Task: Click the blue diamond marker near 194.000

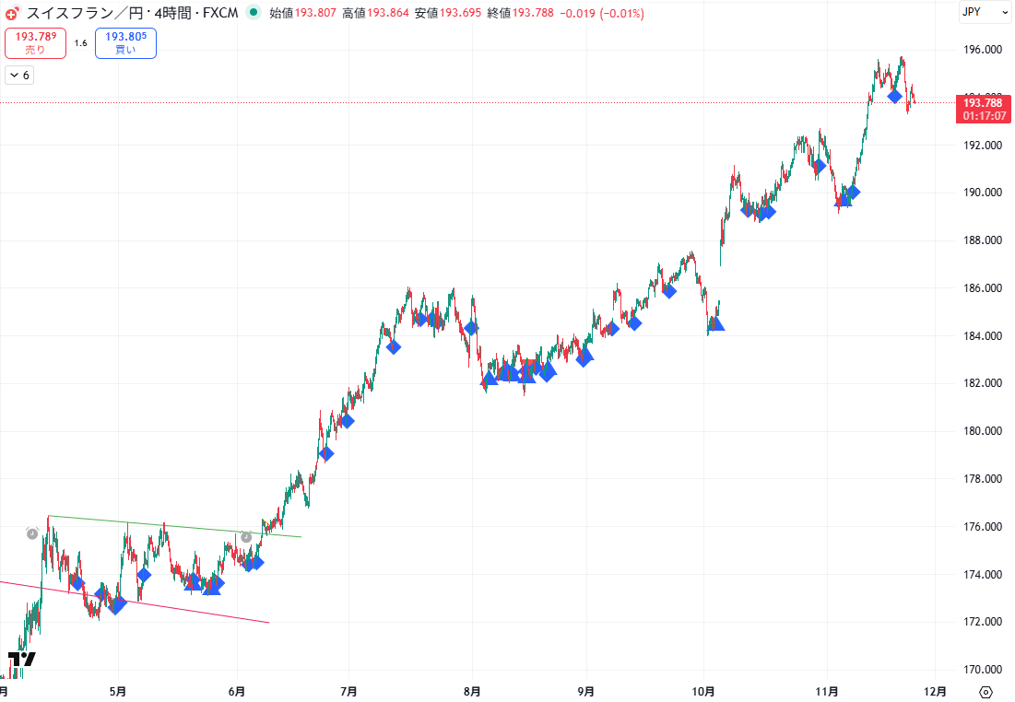Action: [894, 96]
